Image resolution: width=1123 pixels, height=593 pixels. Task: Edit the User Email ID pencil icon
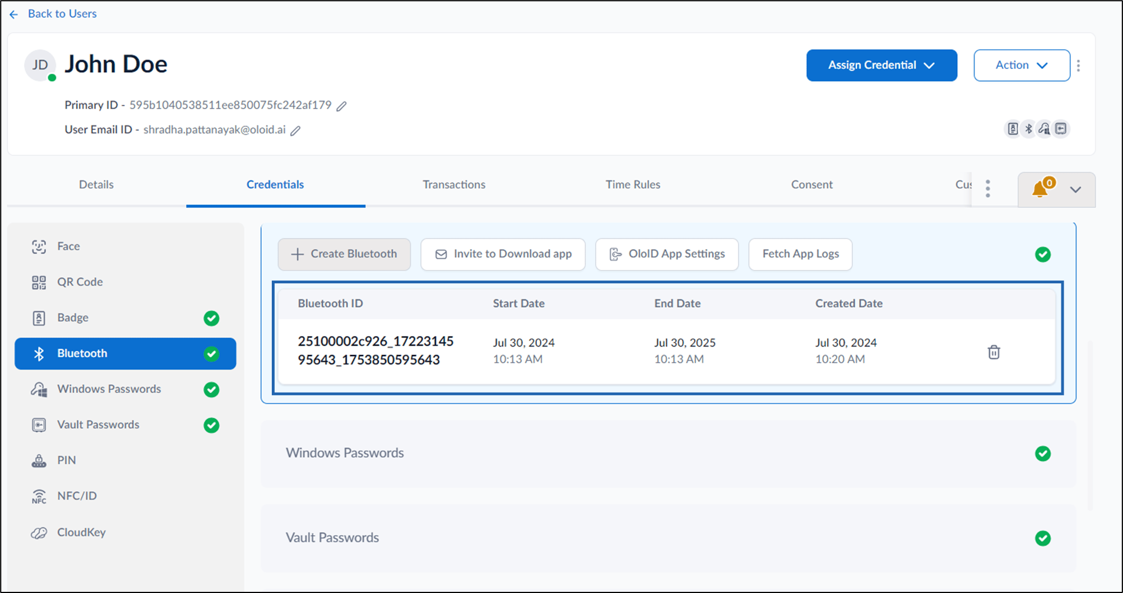[295, 130]
